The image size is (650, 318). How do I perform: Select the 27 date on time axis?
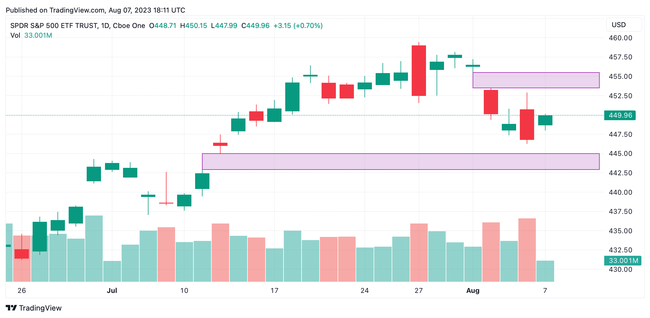(x=419, y=291)
